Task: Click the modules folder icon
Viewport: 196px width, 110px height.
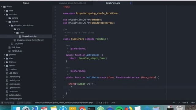Action: [7, 14]
